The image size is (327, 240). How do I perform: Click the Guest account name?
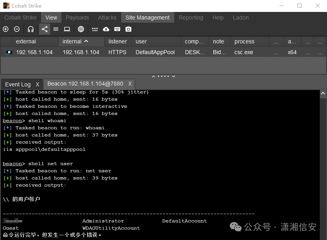coord(11,228)
